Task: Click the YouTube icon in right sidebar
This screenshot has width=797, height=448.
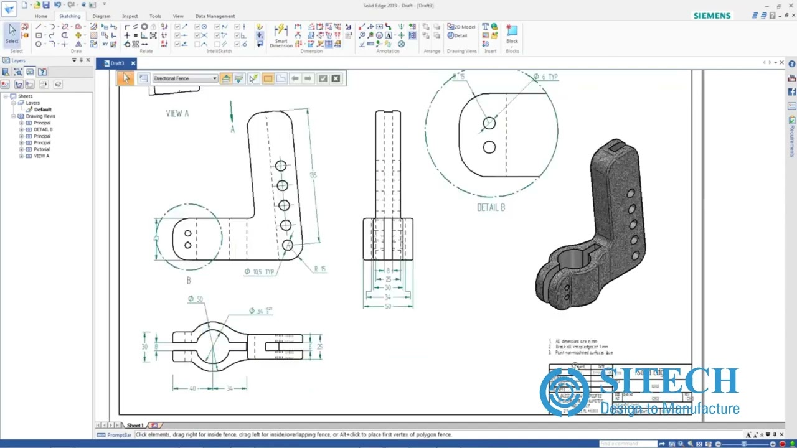Action: click(x=792, y=78)
